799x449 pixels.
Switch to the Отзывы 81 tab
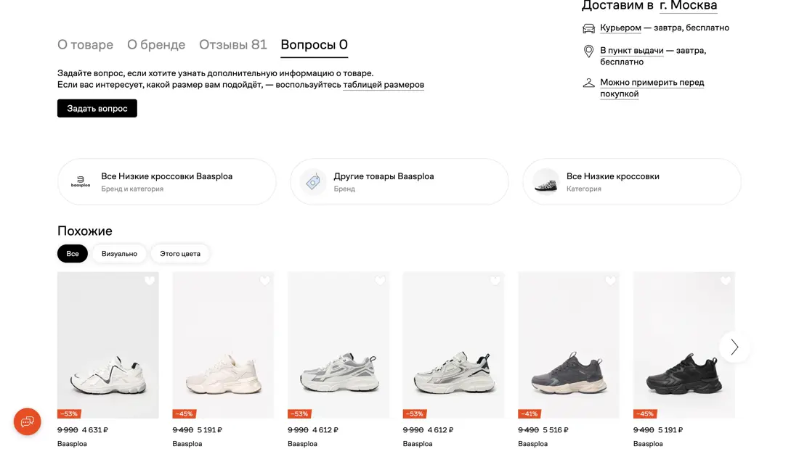coord(233,45)
